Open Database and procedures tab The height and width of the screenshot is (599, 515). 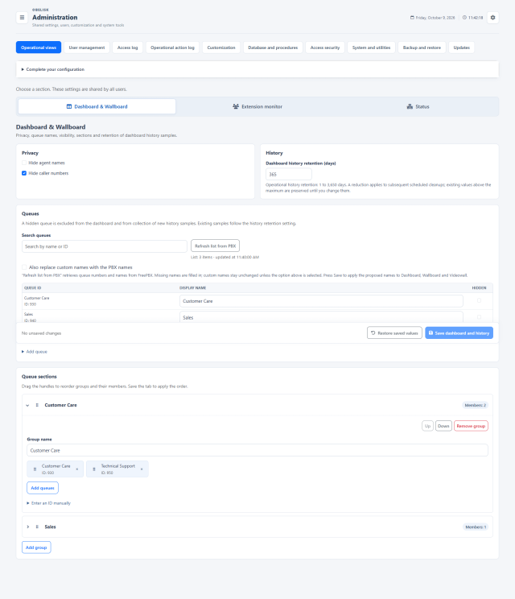(x=273, y=48)
